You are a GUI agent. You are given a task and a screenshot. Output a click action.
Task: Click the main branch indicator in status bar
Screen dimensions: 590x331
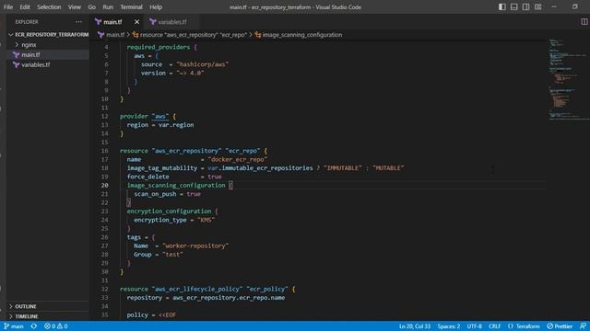[x=14, y=326]
